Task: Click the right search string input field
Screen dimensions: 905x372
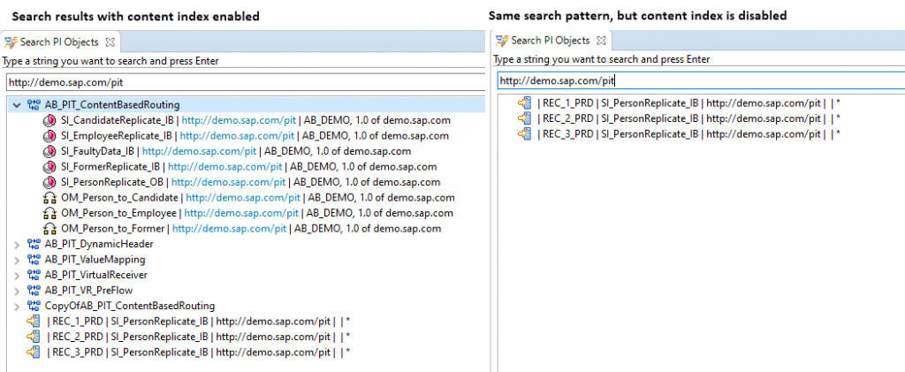Action: tap(701, 81)
